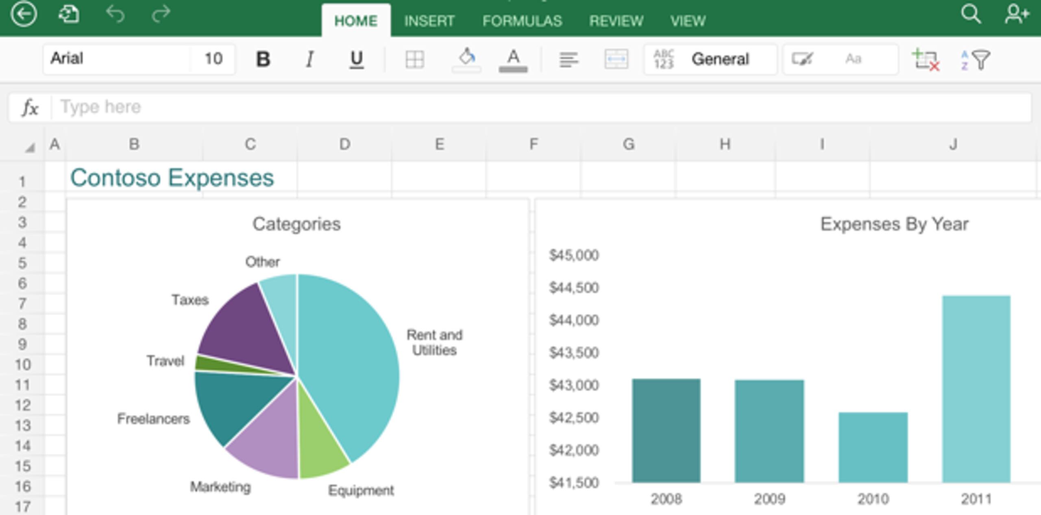Undo the last action
The image size is (1041, 515).
115,14
